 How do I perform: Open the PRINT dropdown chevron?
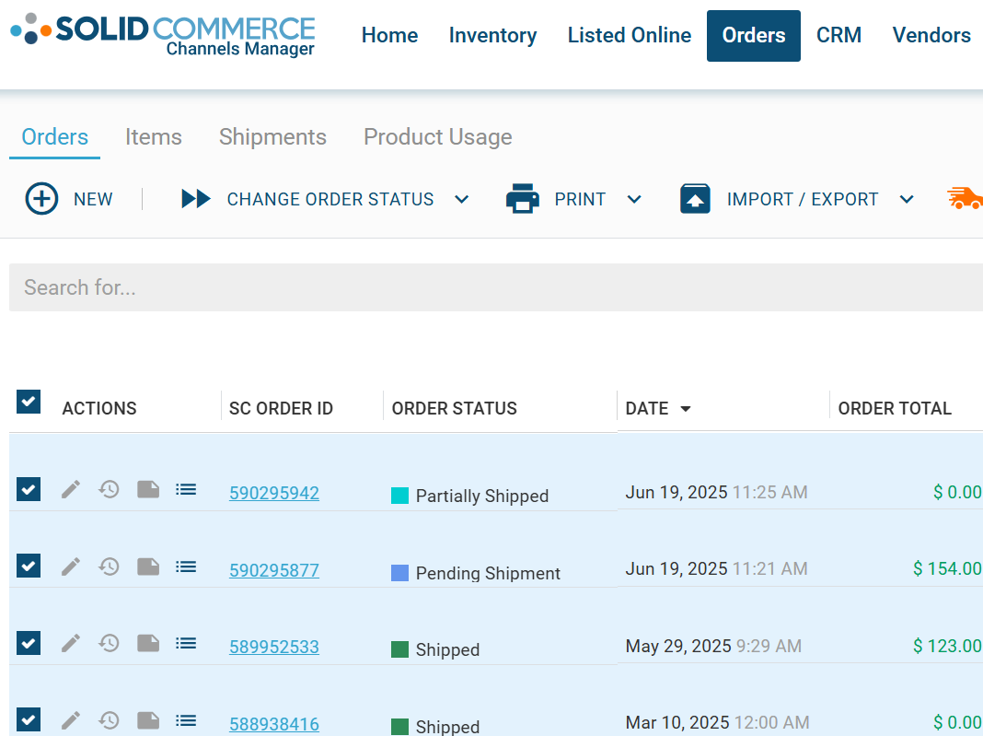point(633,198)
